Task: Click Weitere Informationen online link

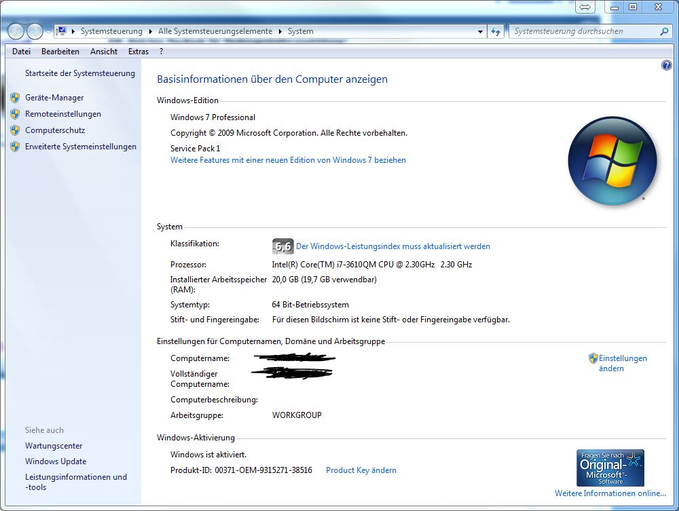Action: click(x=610, y=493)
